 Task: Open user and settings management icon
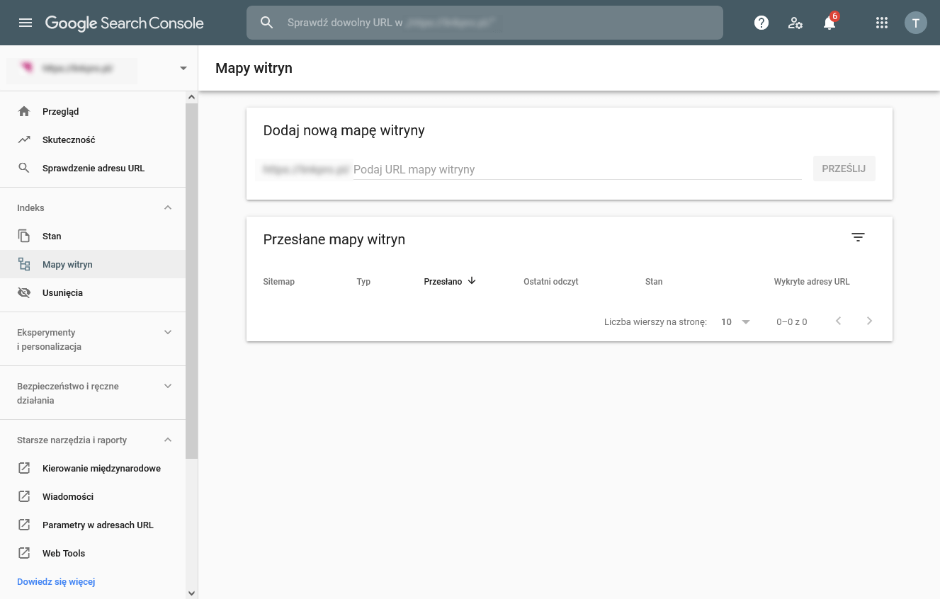pos(795,23)
